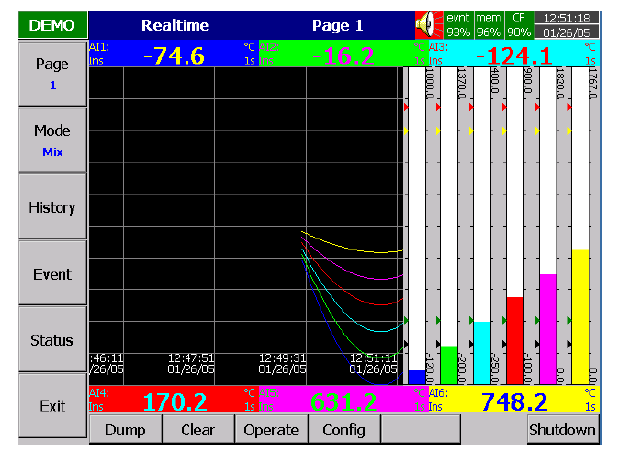Image resolution: width=621 pixels, height=456 pixels.
Task: Click the alarm speaker buzzer icon
Action: (429, 25)
